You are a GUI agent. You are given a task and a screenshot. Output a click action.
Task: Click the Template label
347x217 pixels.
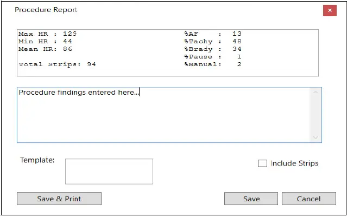(x=37, y=160)
